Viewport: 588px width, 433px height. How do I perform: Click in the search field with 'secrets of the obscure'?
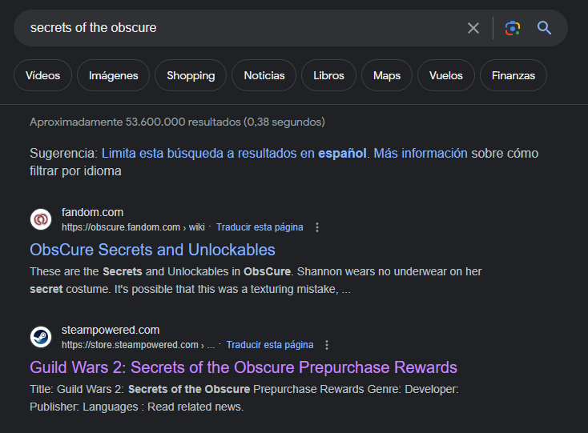[240, 28]
